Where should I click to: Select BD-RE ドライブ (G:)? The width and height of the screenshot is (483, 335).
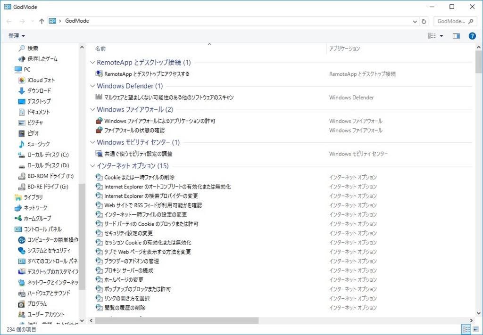[x=48, y=187]
